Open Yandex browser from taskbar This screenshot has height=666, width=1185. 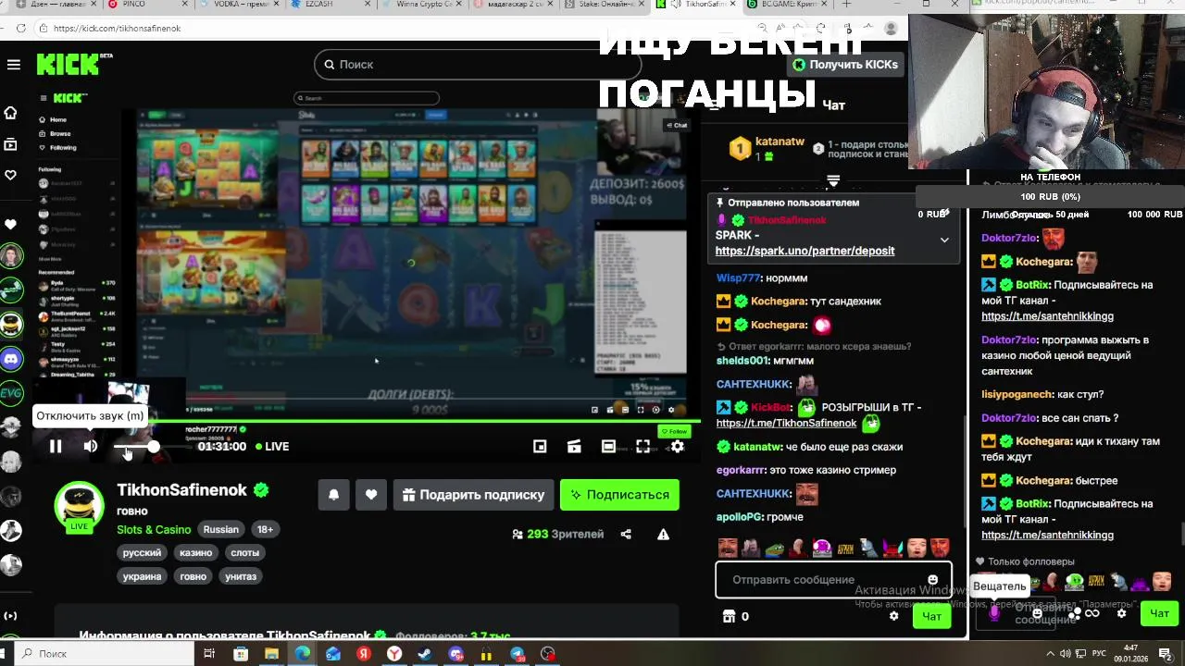click(x=395, y=654)
